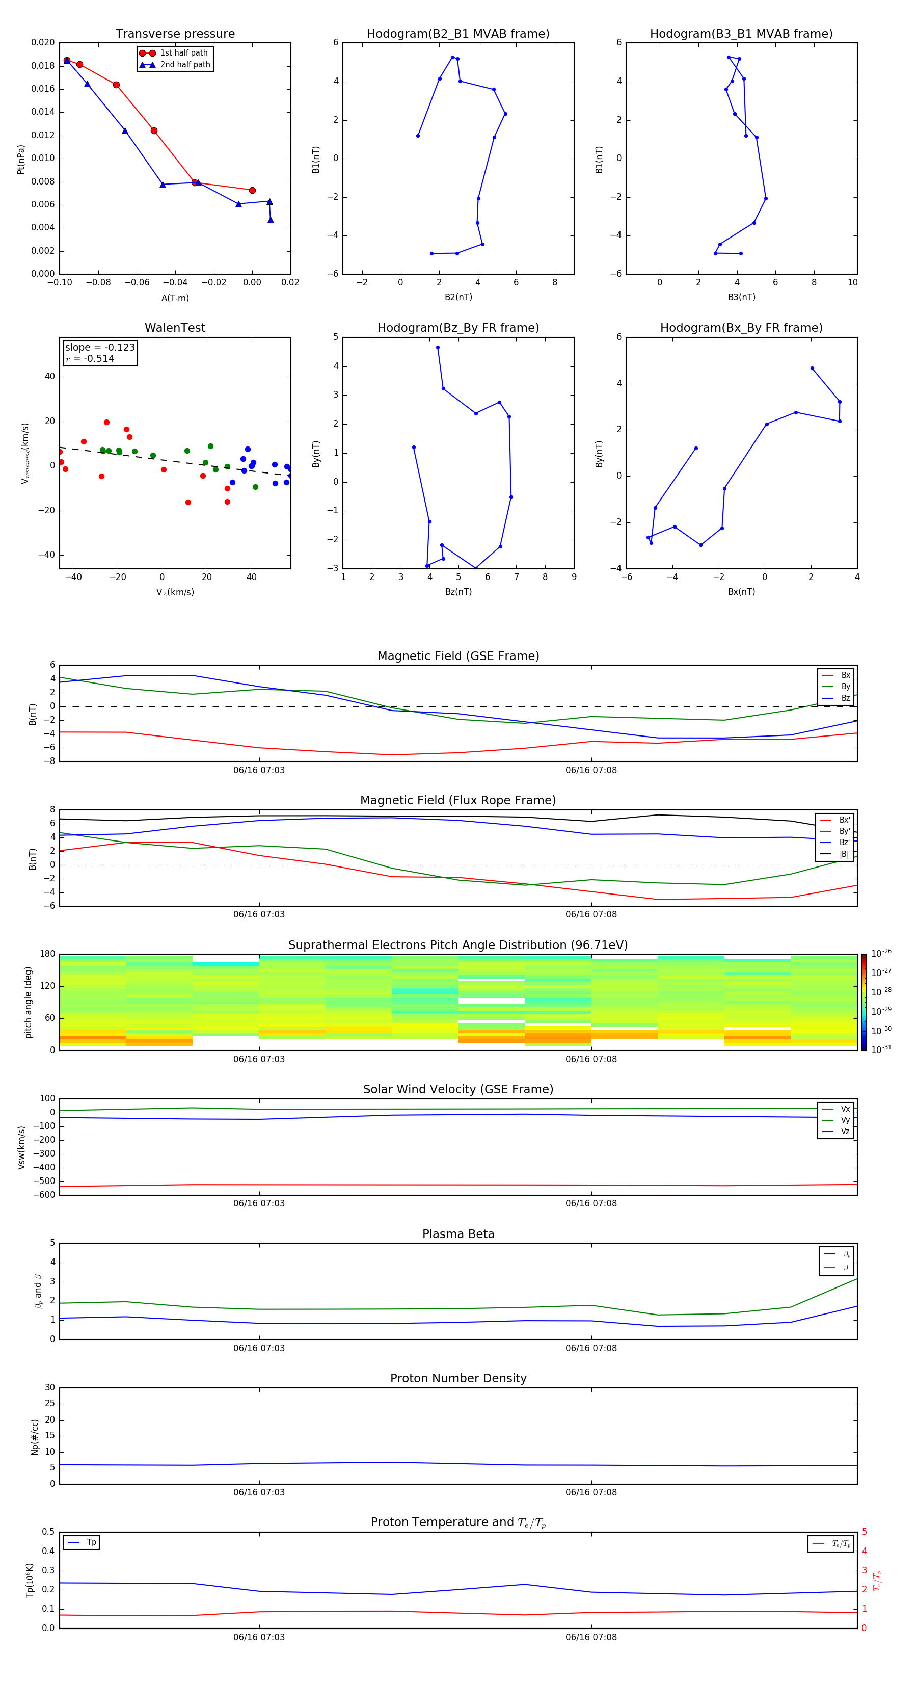Image resolution: width=917 pixels, height=1682 pixels.
Task: Click 'slope = -0.123' annotation text
Action: [x=100, y=348]
